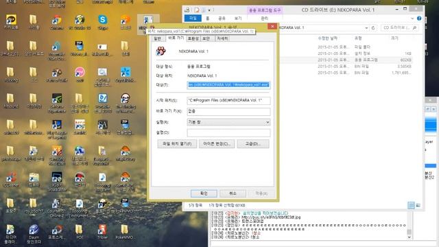Switch Explorer to large icons view

click(x=418, y=205)
